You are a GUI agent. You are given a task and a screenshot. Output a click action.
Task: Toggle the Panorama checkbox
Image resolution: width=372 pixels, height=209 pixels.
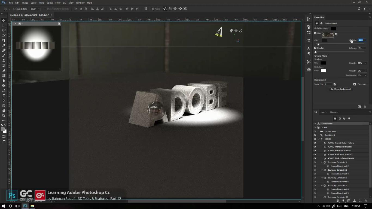coord(355,84)
